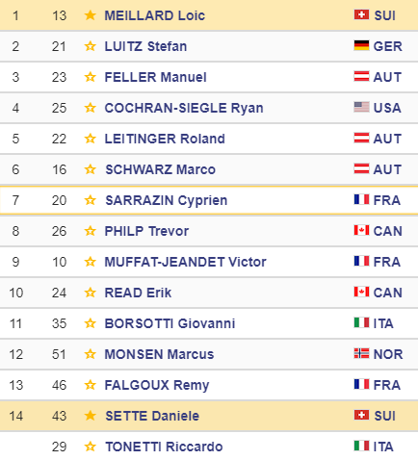Click the CAN country code for PHILP Trevor
418x460 pixels.
387,231
